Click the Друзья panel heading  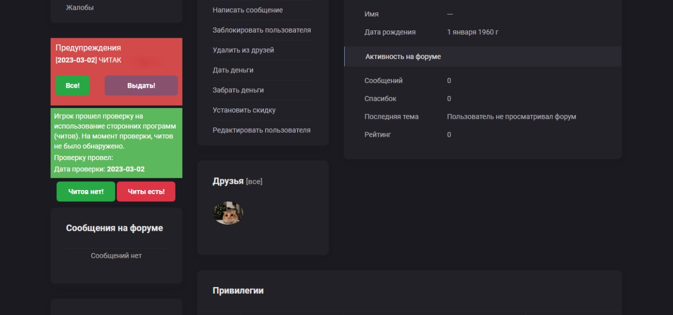[x=228, y=181]
